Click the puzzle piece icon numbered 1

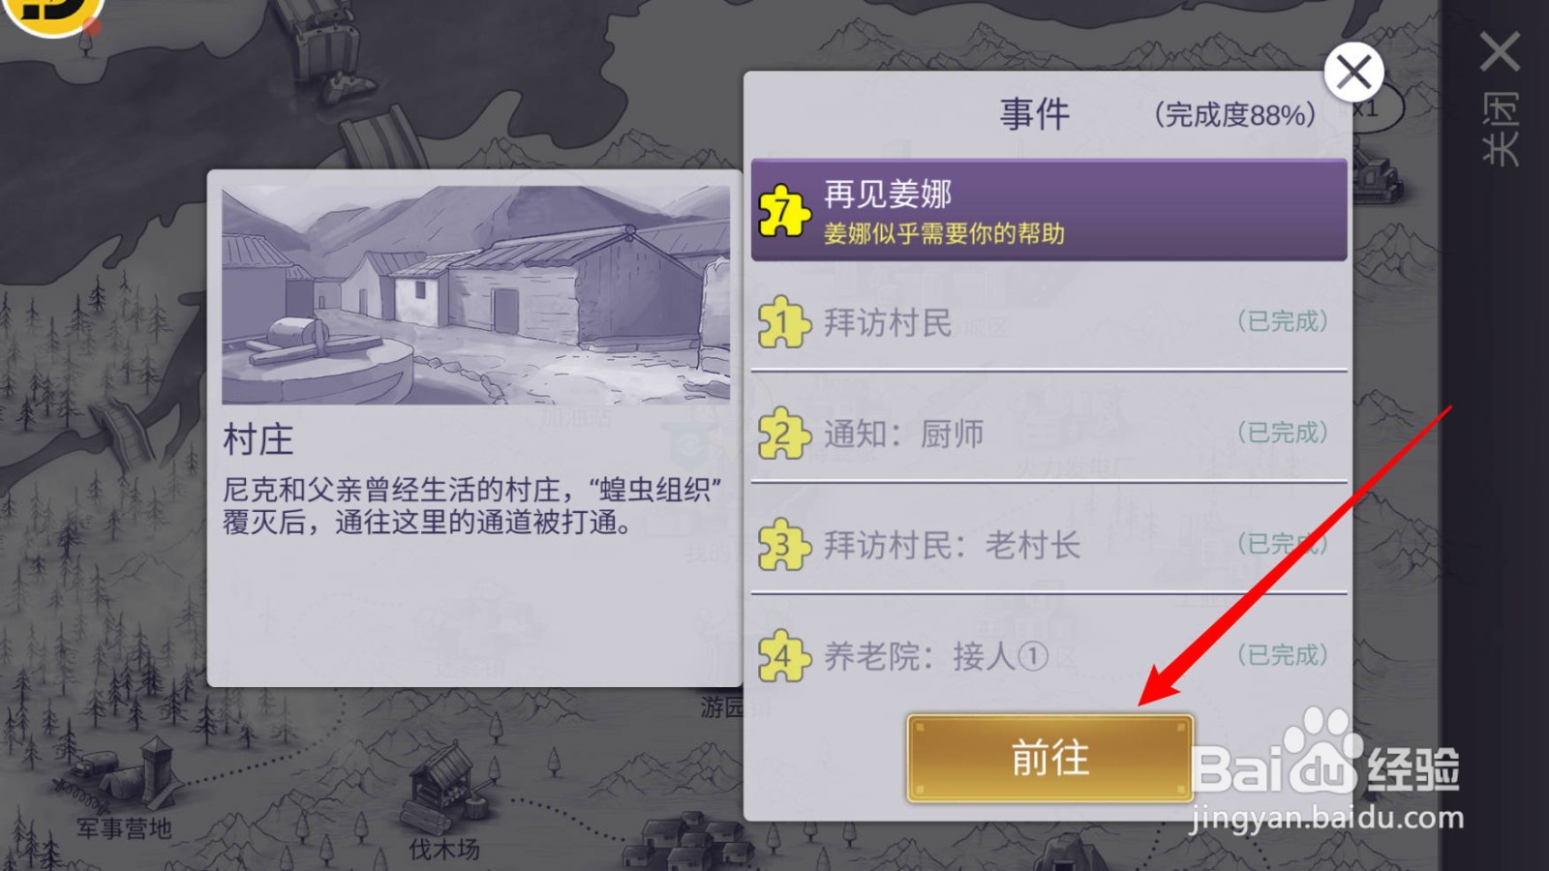coord(783,321)
